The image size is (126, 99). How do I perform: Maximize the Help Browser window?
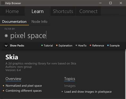coord(110,3)
